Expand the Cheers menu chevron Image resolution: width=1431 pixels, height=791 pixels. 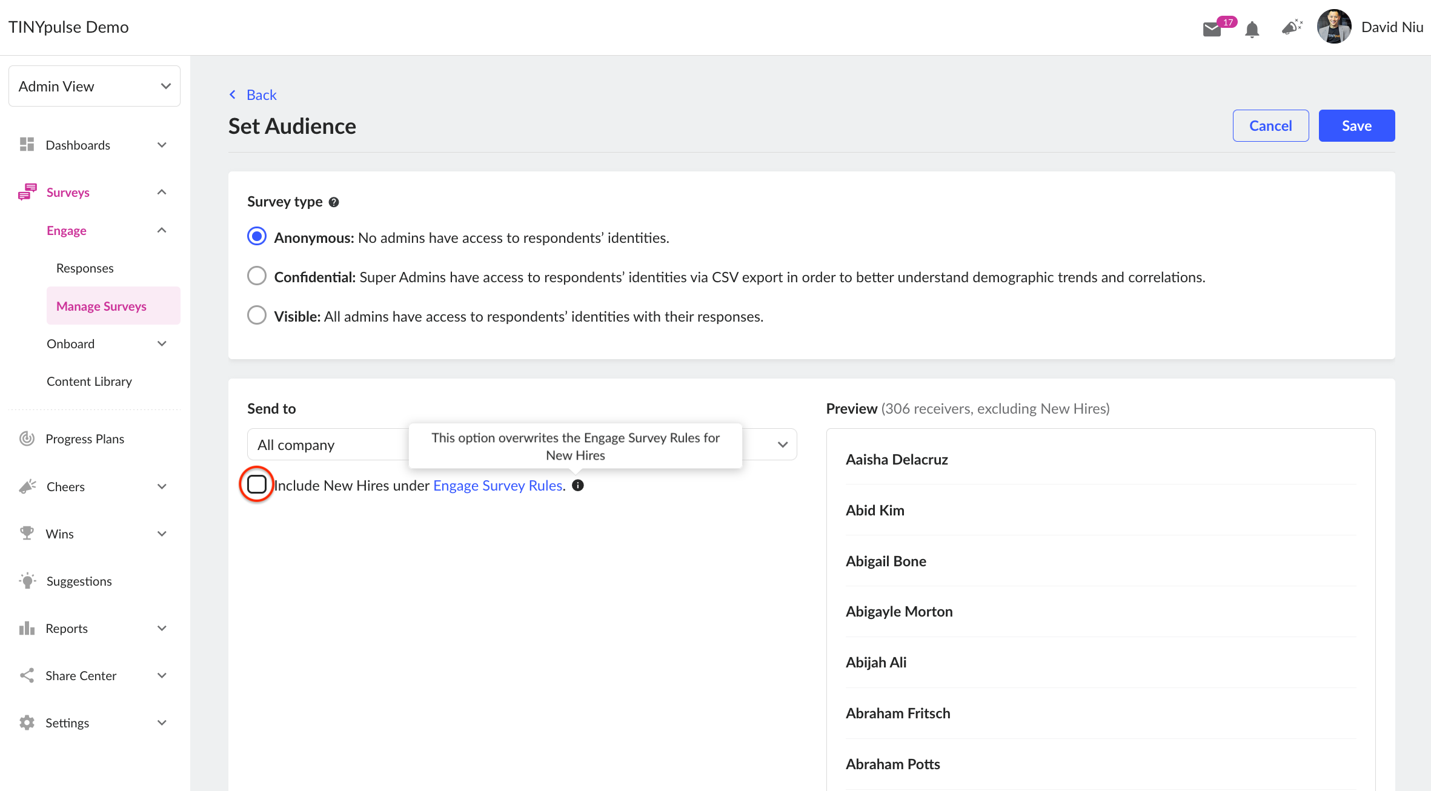(162, 486)
